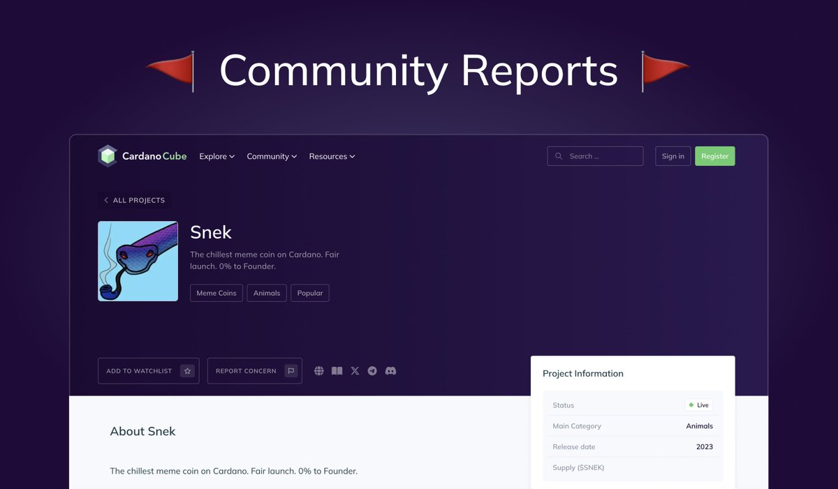Open the Community dropdown menu
The image size is (838, 489).
272,156
